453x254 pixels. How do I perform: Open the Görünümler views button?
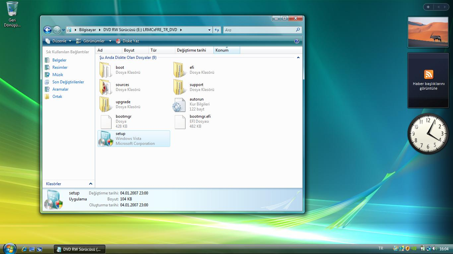(x=90, y=41)
